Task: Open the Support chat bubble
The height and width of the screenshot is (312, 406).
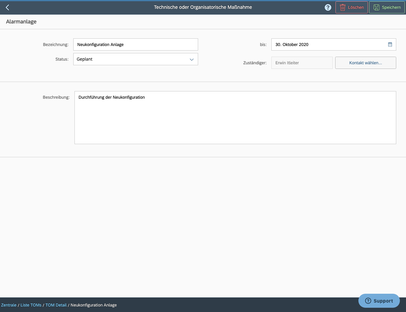Action: tap(379, 301)
